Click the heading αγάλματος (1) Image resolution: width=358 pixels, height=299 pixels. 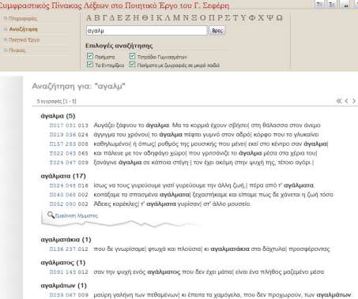(63, 263)
